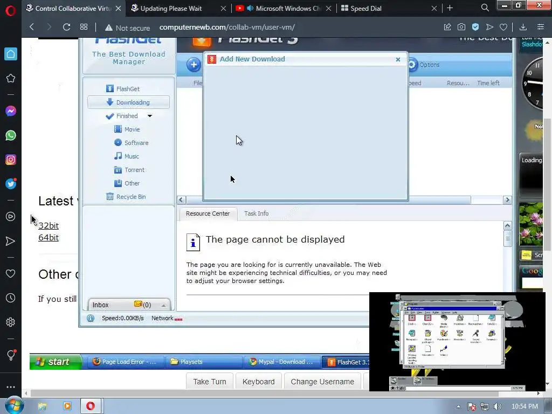This screenshot has width=552, height=414.
Task: Click Change Username button
Action: click(322, 382)
